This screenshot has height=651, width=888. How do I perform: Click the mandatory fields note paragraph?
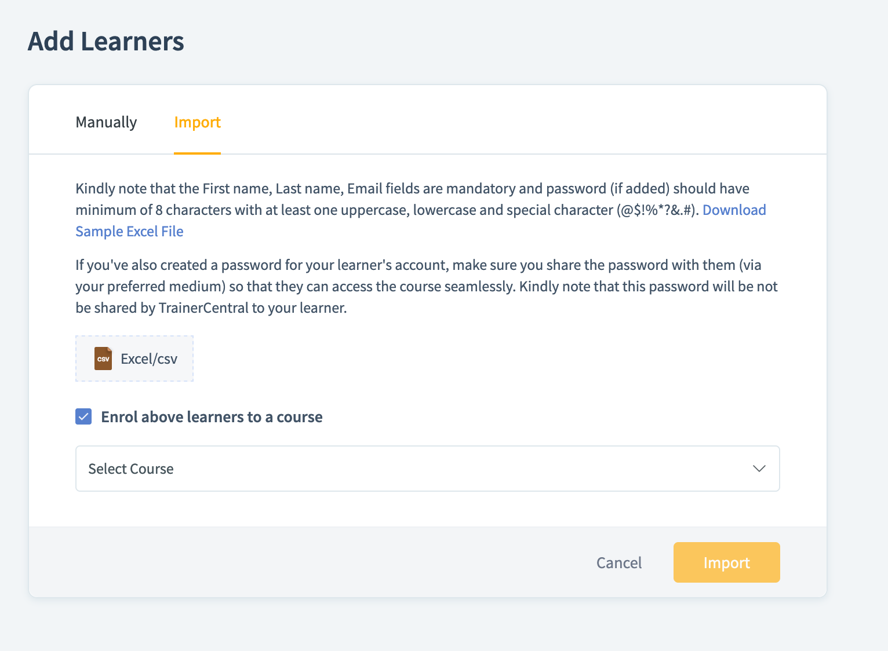click(x=421, y=210)
